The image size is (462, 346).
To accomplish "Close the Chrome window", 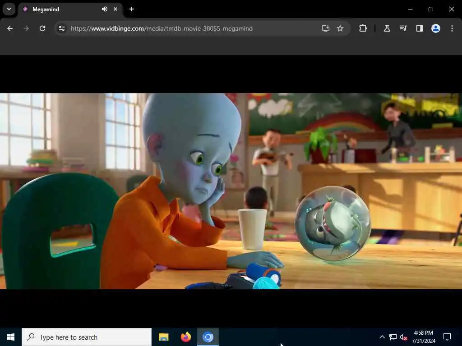I will 451,9.
